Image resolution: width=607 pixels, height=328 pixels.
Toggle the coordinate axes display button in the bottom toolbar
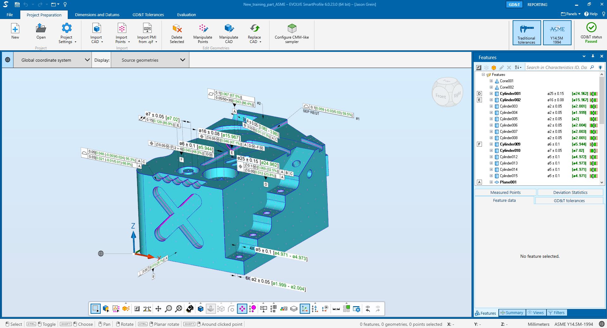coord(305,309)
